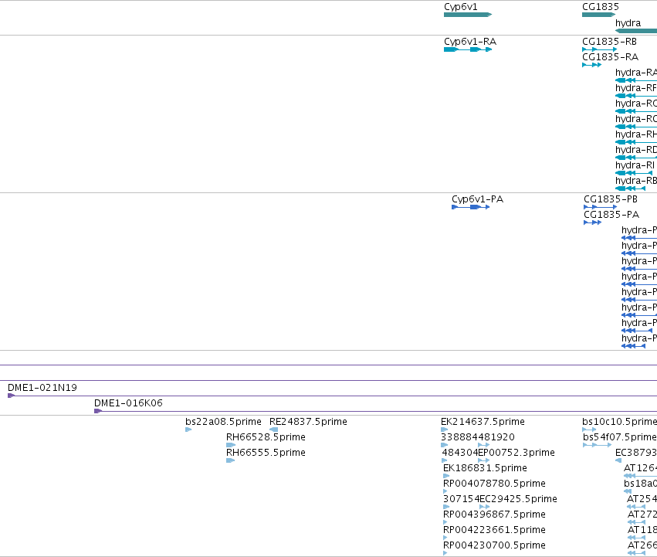Click EST RH66555.5prime

(231, 460)
